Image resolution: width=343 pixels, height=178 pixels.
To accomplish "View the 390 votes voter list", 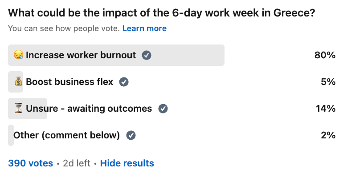I will coord(30,163).
